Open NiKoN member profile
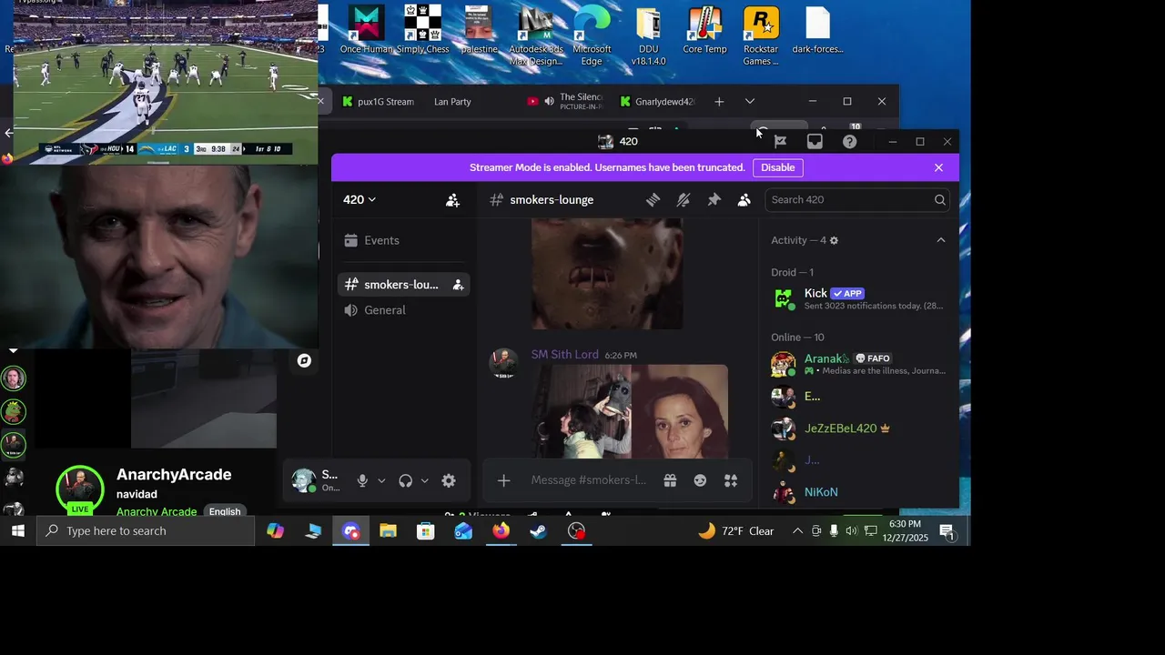1165x655 pixels. point(860,492)
